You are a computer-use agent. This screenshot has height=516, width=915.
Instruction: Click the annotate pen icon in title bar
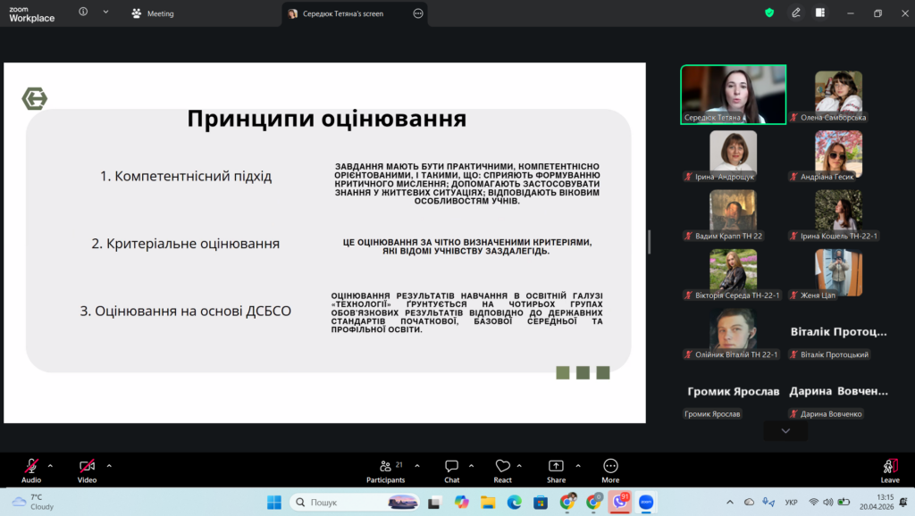pos(795,13)
